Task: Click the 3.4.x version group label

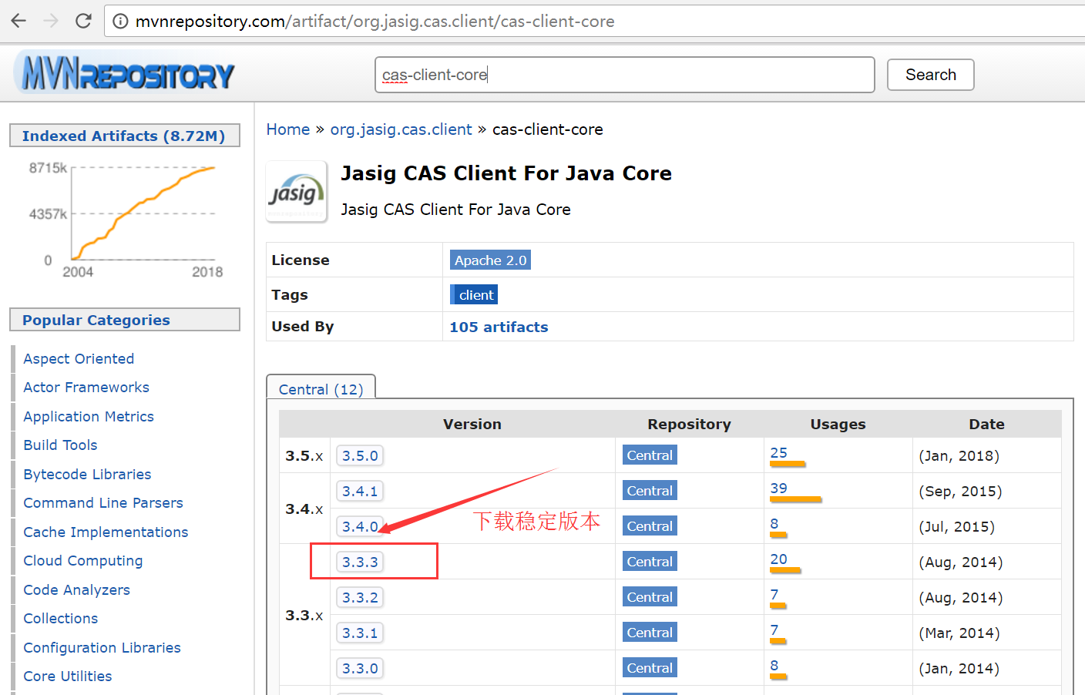Action: point(304,509)
